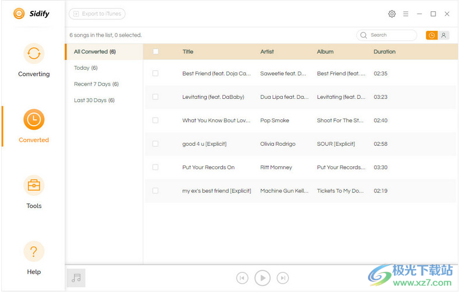Viewport: 459px width, 292px height.
Task: Skip to previous track
Action: [242, 278]
